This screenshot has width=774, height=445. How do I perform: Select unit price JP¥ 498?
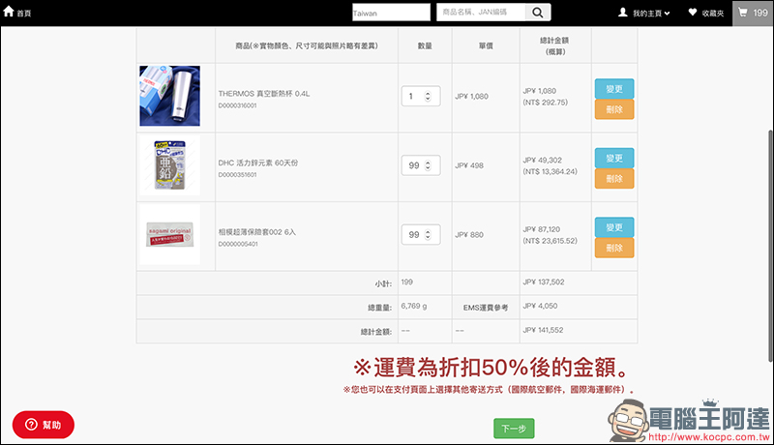469,165
